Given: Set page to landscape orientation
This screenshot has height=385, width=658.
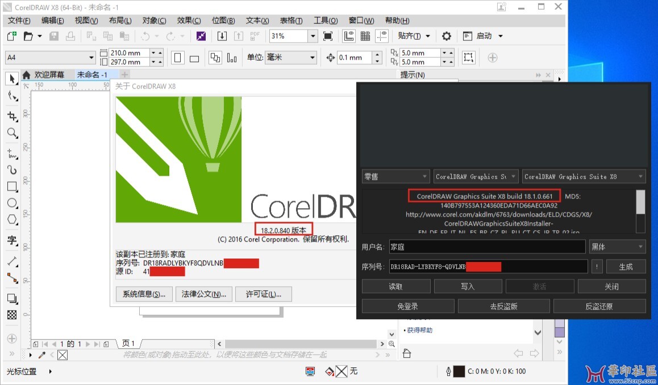Looking at the screenshot, I should pyautogui.click(x=194, y=57).
